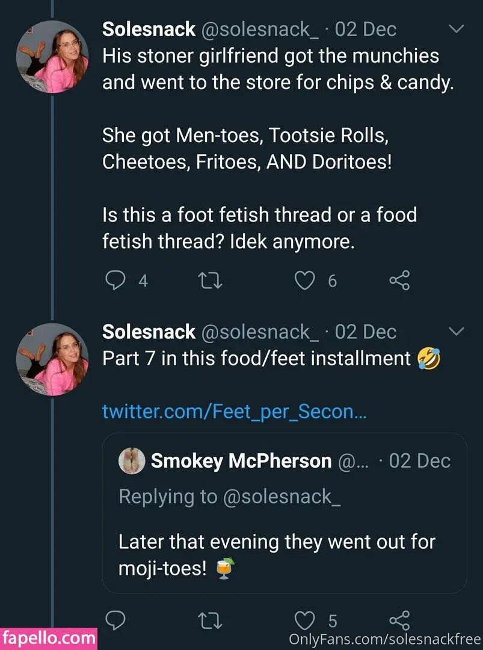Open Solesnack avatar on second tweet
This screenshot has height=650, width=483.
52,359
